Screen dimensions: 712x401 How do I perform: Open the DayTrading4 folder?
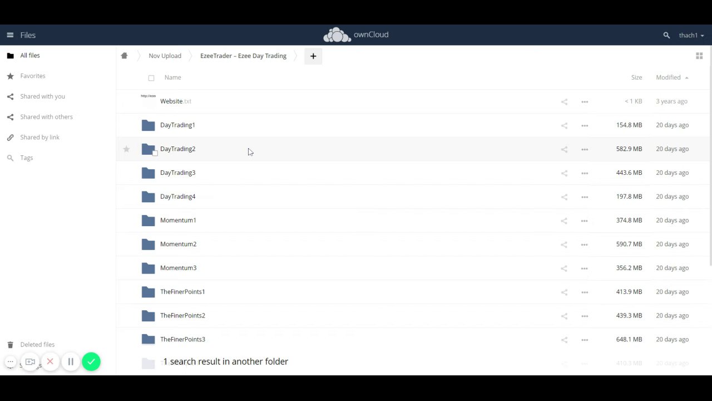tap(177, 197)
